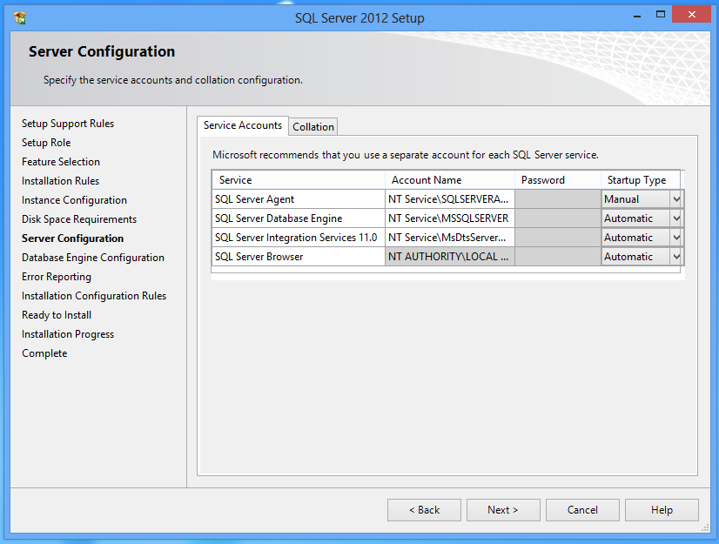
Task: Click the SQL Server Setup title bar icon
Action: (20, 18)
